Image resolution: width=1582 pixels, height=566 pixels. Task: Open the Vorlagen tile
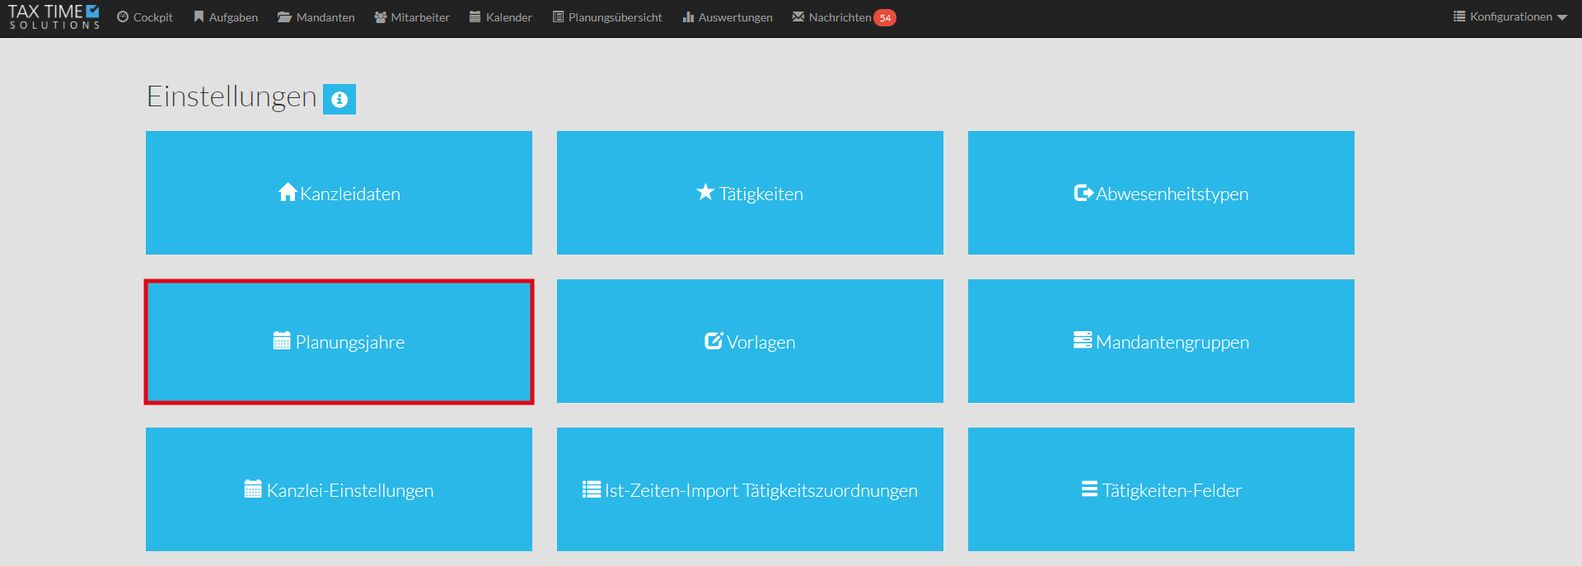[750, 341]
